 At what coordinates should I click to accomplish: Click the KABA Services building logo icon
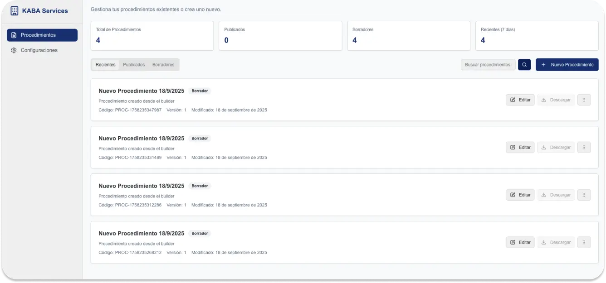[15, 11]
